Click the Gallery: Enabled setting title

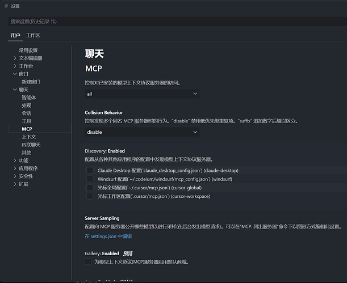point(102,254)
